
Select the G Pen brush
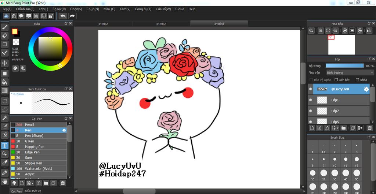click(39, 141)
